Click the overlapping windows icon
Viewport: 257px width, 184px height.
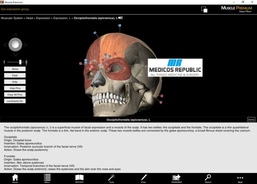(204, 9)
